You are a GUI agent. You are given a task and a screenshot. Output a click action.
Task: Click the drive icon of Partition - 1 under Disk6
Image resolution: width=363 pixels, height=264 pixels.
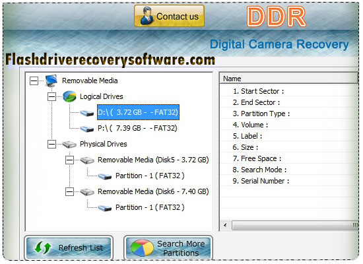click(105, 208)
